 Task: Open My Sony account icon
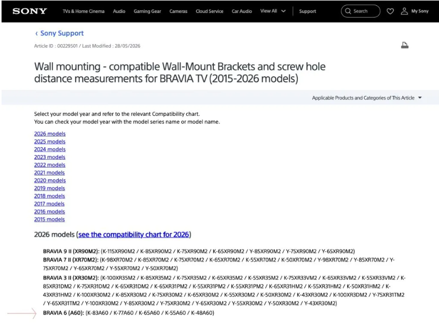coord(404,11)
